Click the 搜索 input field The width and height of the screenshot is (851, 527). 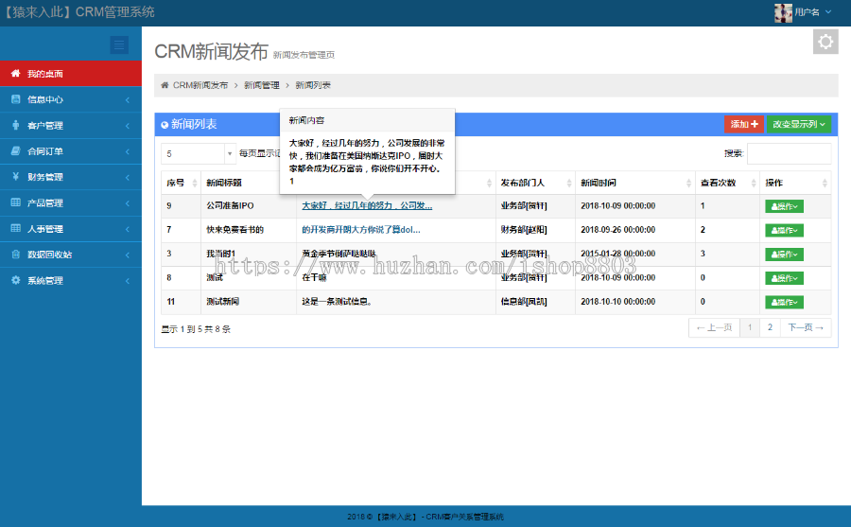pyautogui.click(x=789, y=153)
